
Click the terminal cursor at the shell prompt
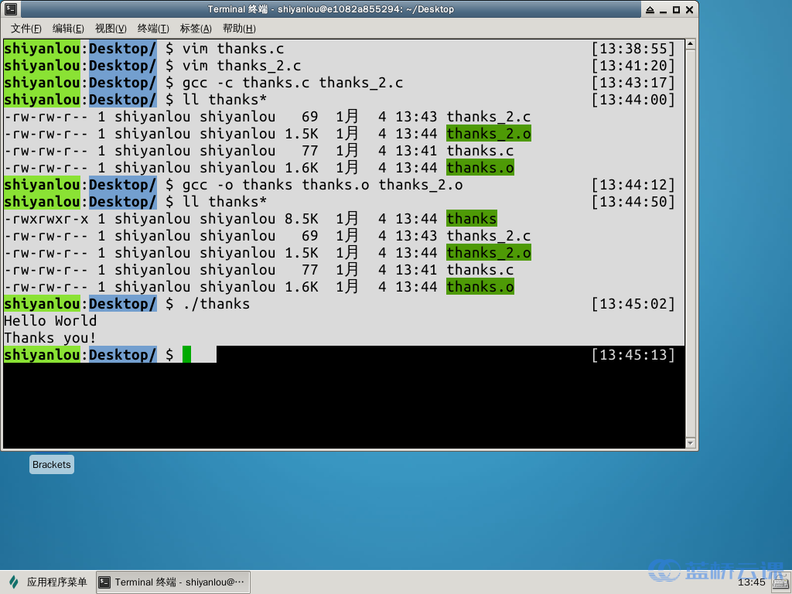186,354
